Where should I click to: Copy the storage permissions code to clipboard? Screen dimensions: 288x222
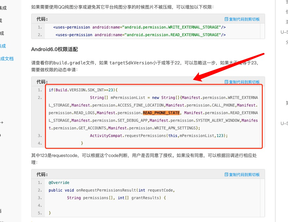click(x=242, y=19)
